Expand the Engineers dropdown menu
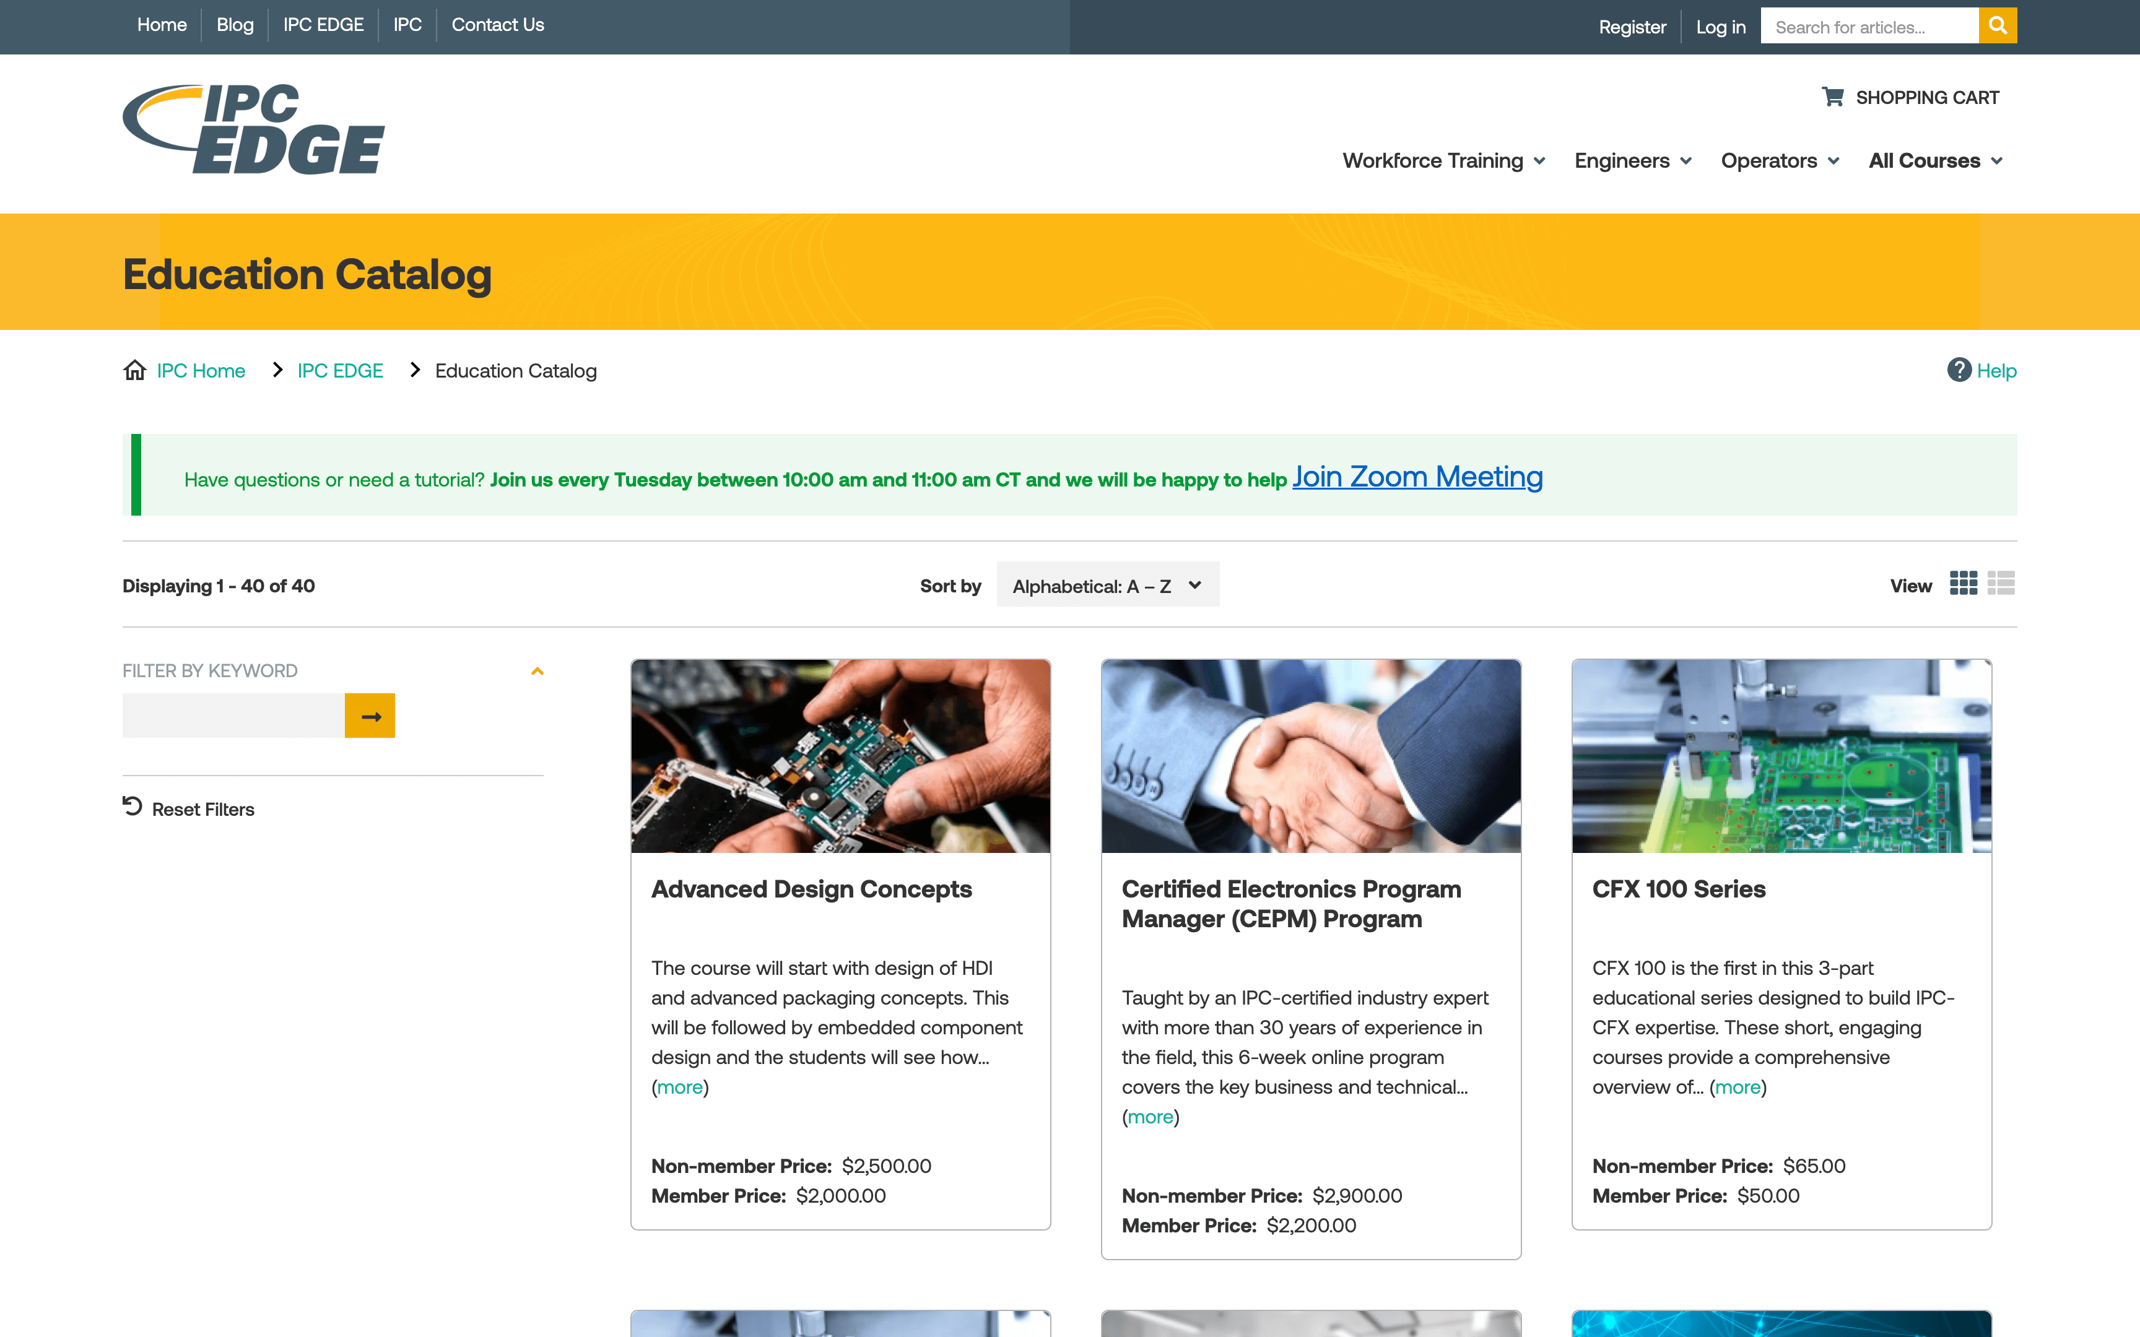Screen dimensions: 2140x1337 (x=1632, y=161)
